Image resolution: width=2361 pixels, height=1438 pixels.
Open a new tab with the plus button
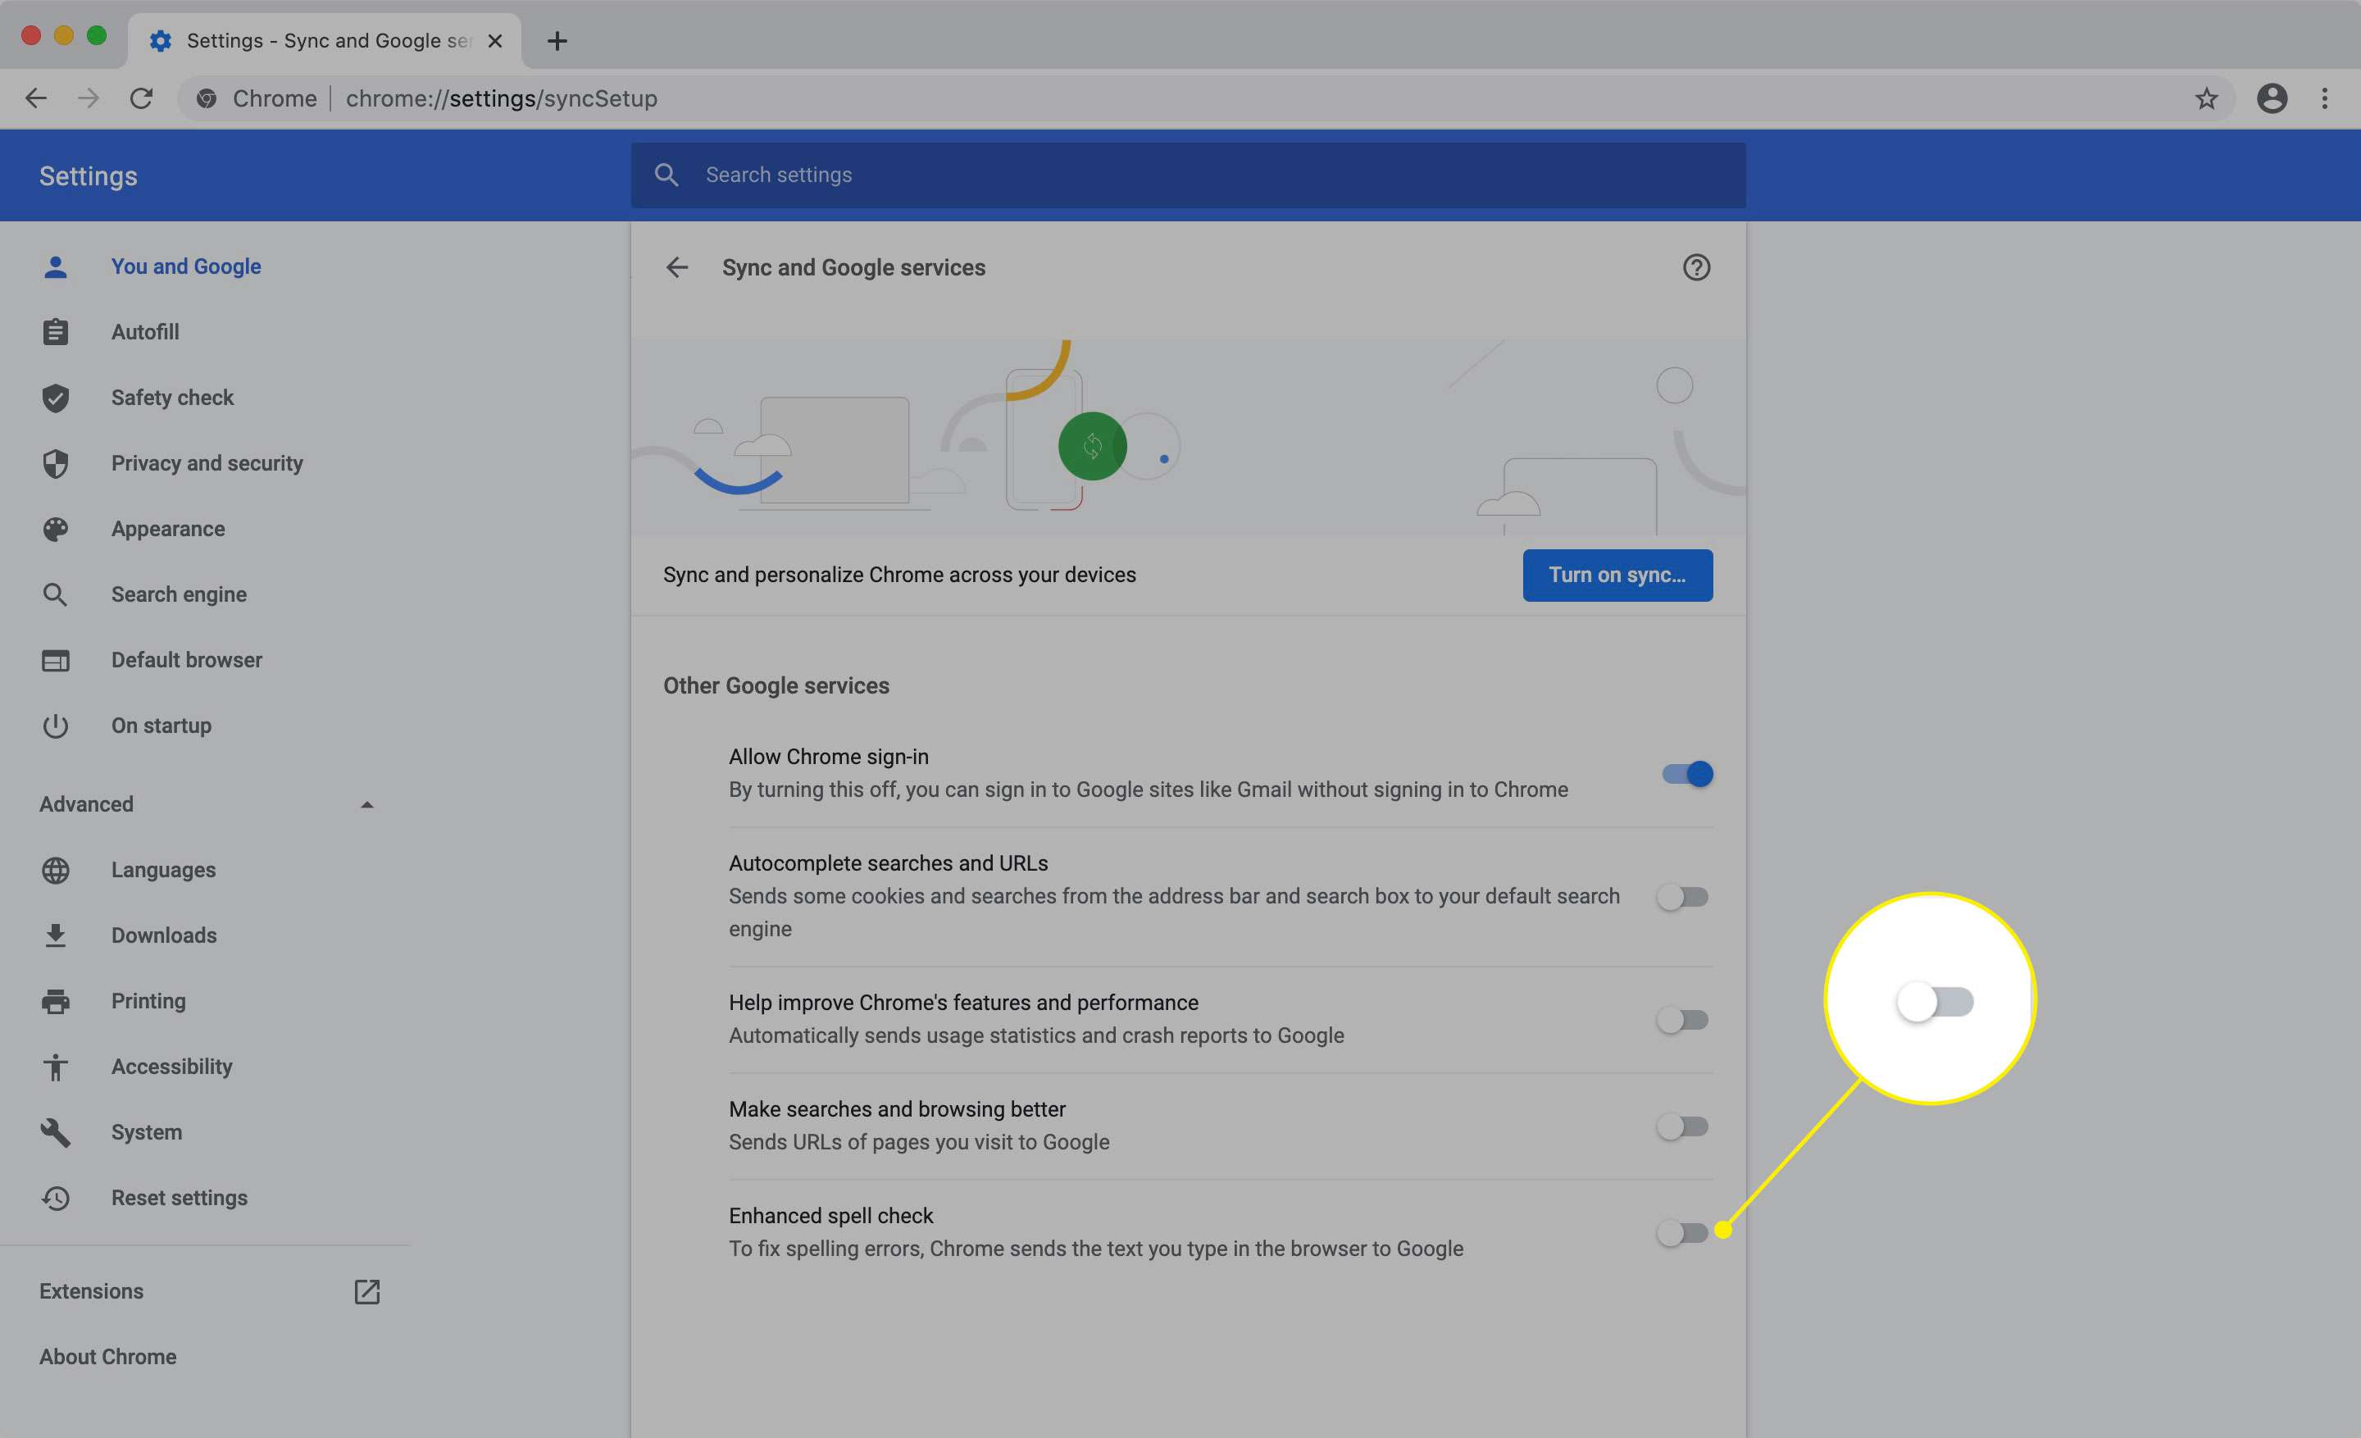(557, 41)
